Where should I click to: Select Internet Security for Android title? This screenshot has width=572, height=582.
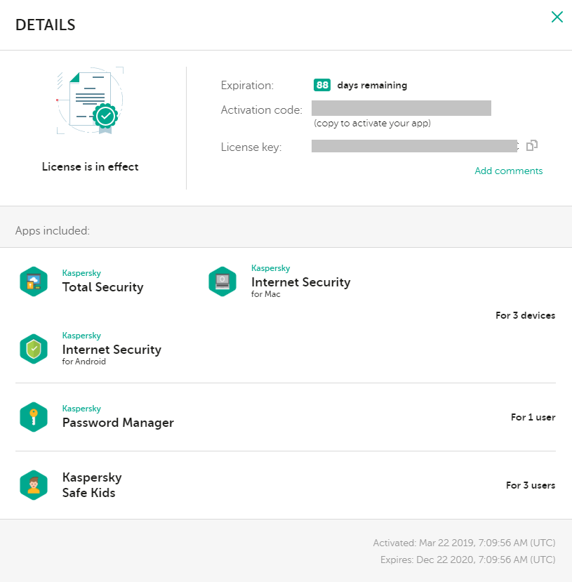[112, 350]
